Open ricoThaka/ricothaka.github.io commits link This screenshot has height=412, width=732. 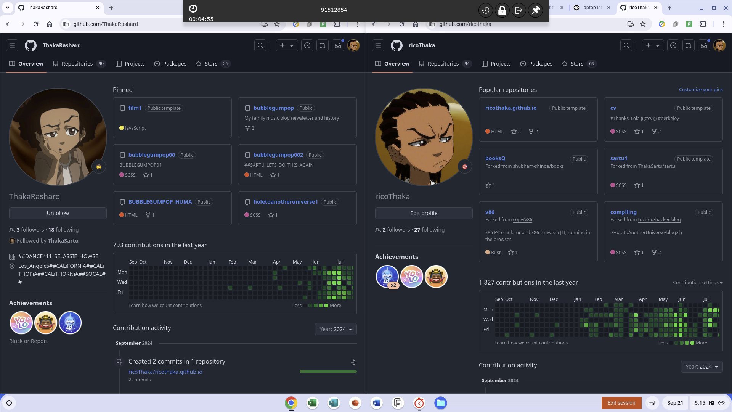(165, 372)
